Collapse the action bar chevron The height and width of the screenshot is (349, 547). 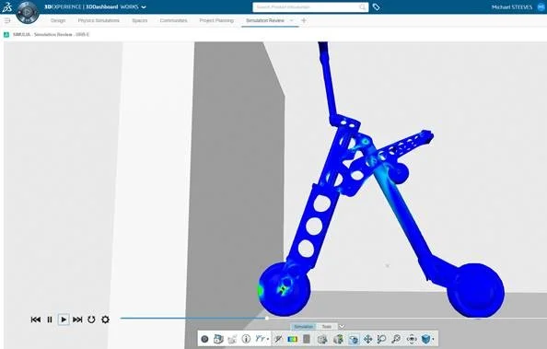coord(342,326)
